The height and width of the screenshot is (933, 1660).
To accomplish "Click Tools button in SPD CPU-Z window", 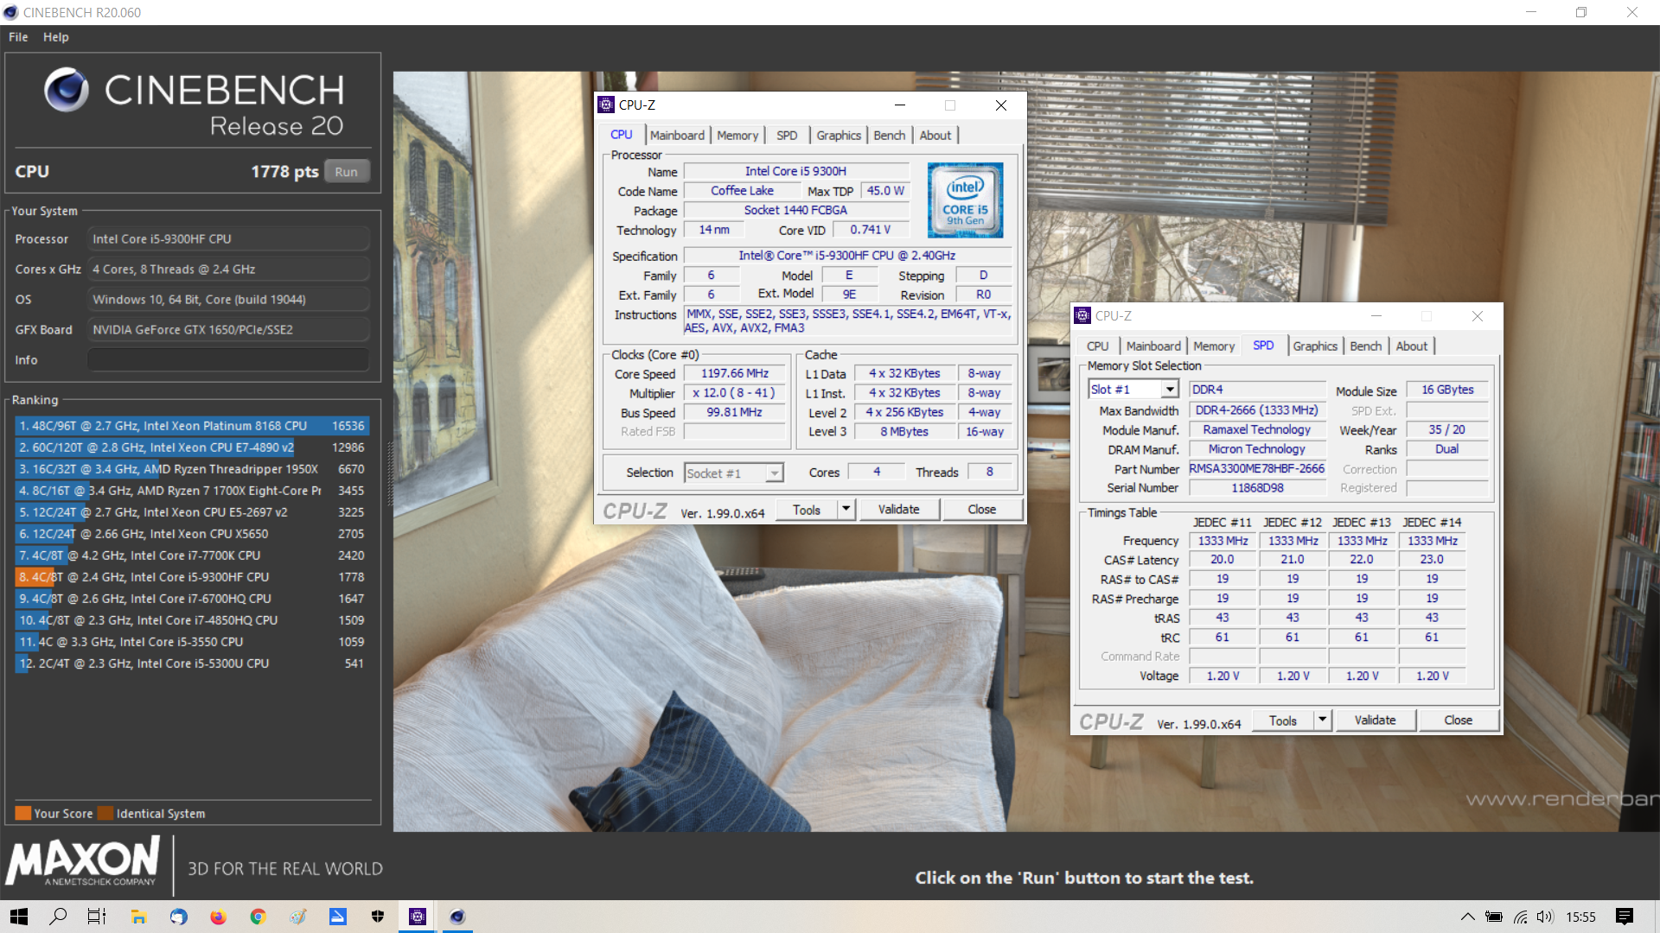I will pos(1282,720).
